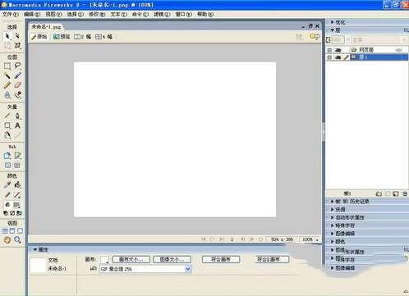
Task: Select the Paint Bucket tool
Action: pyautogui.click(x=17, y=184)
